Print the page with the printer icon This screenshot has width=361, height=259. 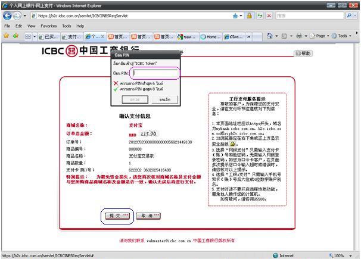(x=299, y=36)
